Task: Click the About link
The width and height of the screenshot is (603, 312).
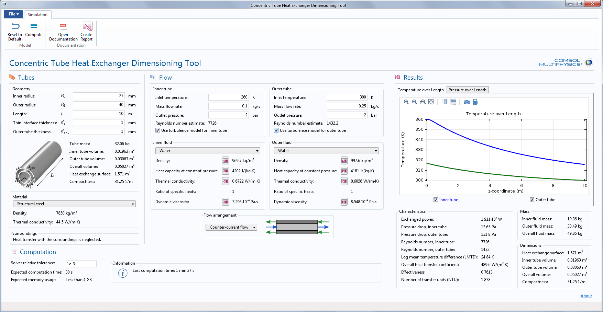Action: (586, 296)
